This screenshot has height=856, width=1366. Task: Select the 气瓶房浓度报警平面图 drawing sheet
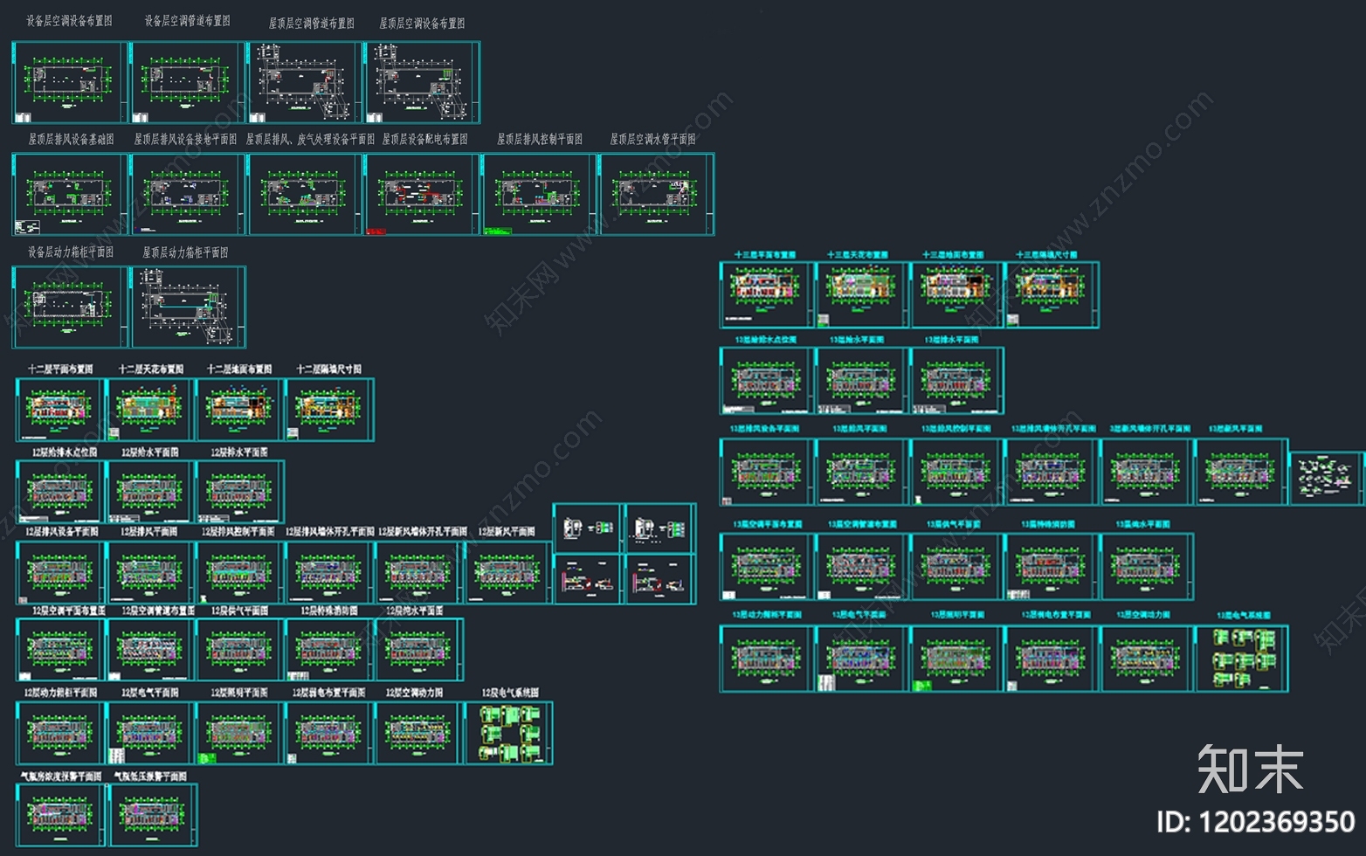[60, 815]
